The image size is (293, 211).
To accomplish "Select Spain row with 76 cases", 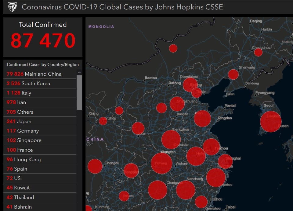I will 40,169.
